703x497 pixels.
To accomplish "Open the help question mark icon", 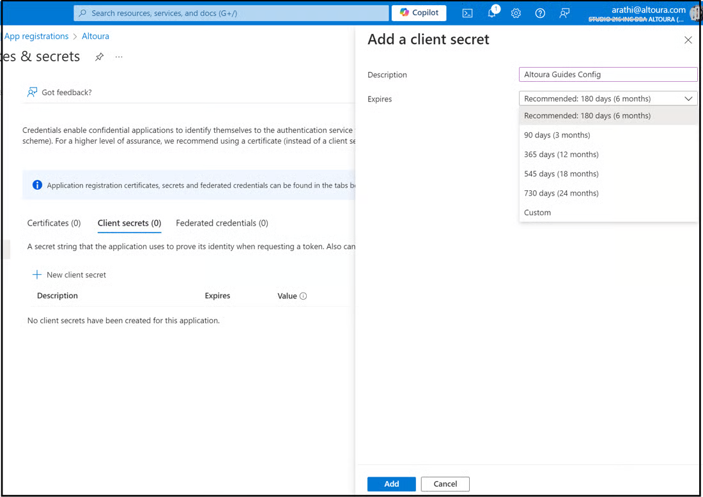I will [540, 13].
